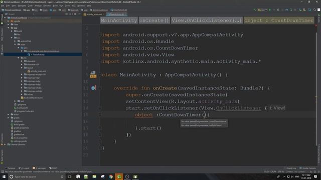Image resolution: width=321 pixels, height=180 pixels.
Task: Open the MainActivity.kt editor tab
Action: 117,14
